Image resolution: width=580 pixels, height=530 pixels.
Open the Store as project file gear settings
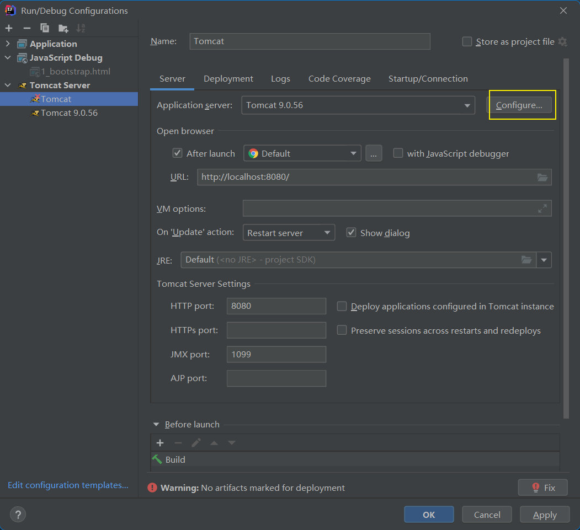coord(562,42)
